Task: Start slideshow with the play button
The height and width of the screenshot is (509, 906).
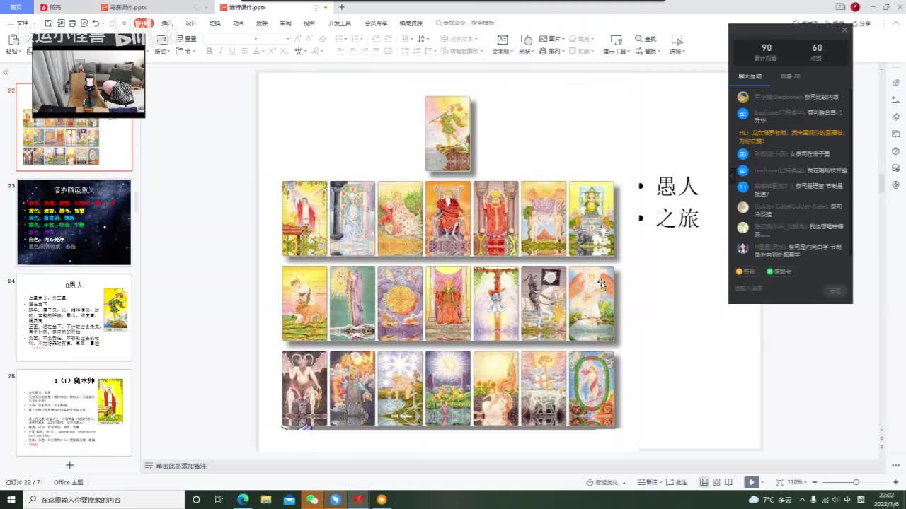Action: pyautogui.click(x=752, y=482)
